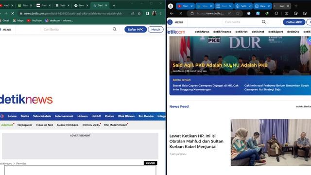311x175 pixels.
Task: Stop loading the page in Edge window
Action: (181, 13)
